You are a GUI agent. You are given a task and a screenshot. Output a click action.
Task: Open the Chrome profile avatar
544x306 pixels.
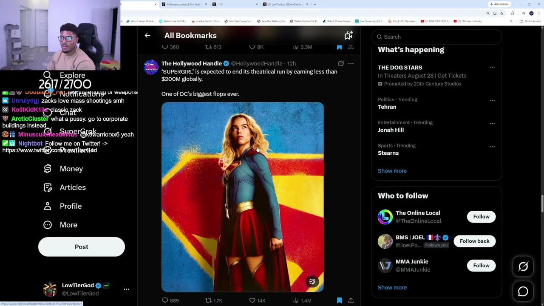(x=531, y=13)
